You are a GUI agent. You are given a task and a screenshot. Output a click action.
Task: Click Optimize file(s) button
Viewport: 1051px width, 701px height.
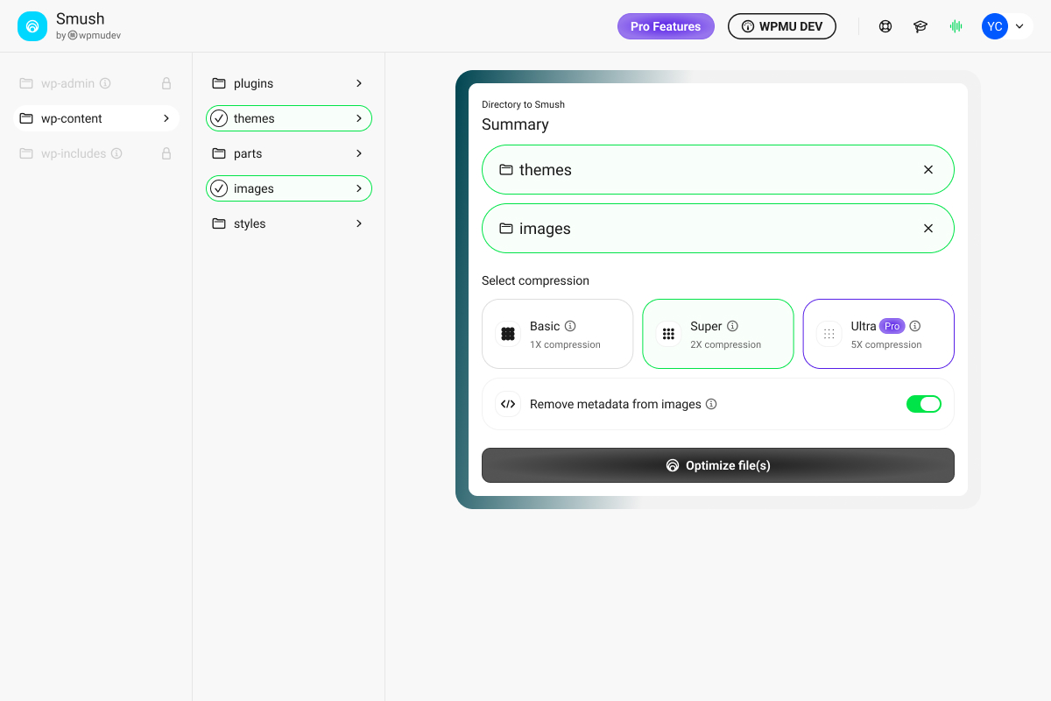tap(718, 465)
